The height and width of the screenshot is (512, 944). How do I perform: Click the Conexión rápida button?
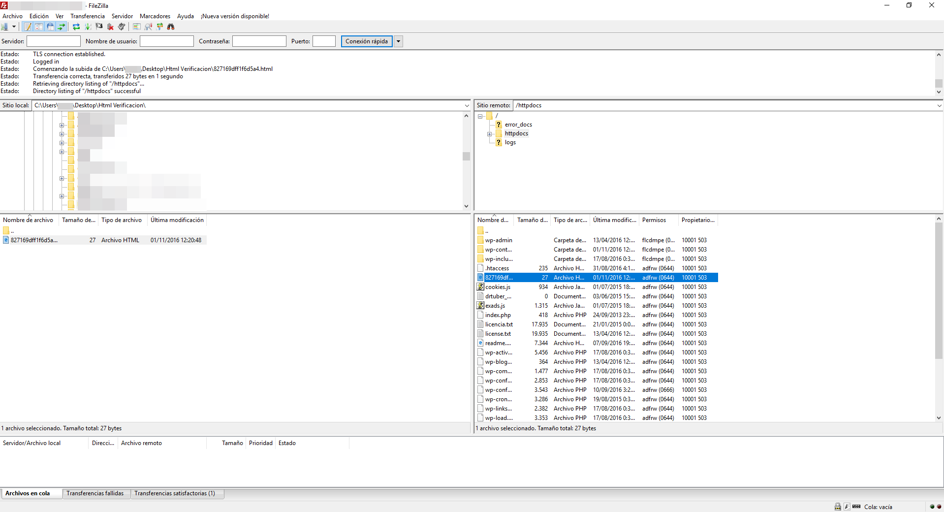367,41
